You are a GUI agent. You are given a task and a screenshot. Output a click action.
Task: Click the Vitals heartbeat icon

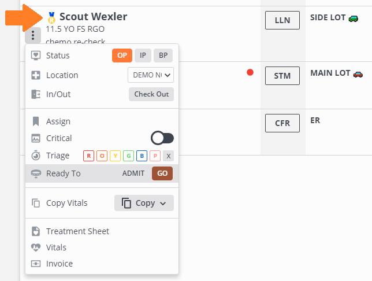(36, 247)
